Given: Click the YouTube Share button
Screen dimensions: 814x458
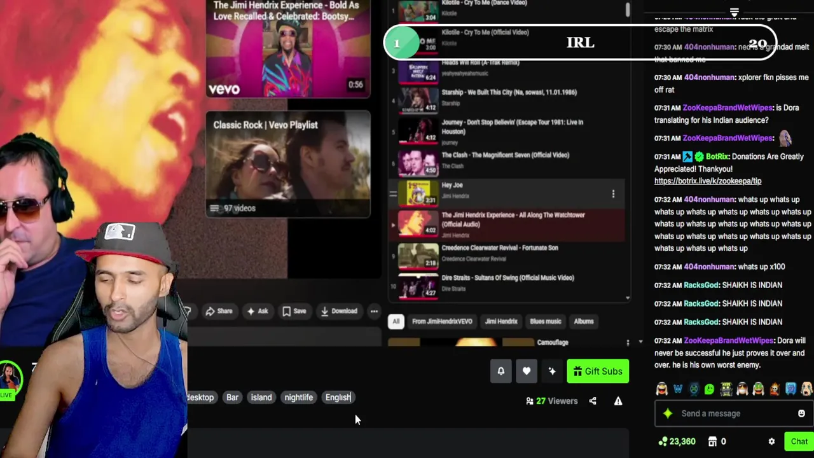Looking at the screenshot, I should point(219,311).
